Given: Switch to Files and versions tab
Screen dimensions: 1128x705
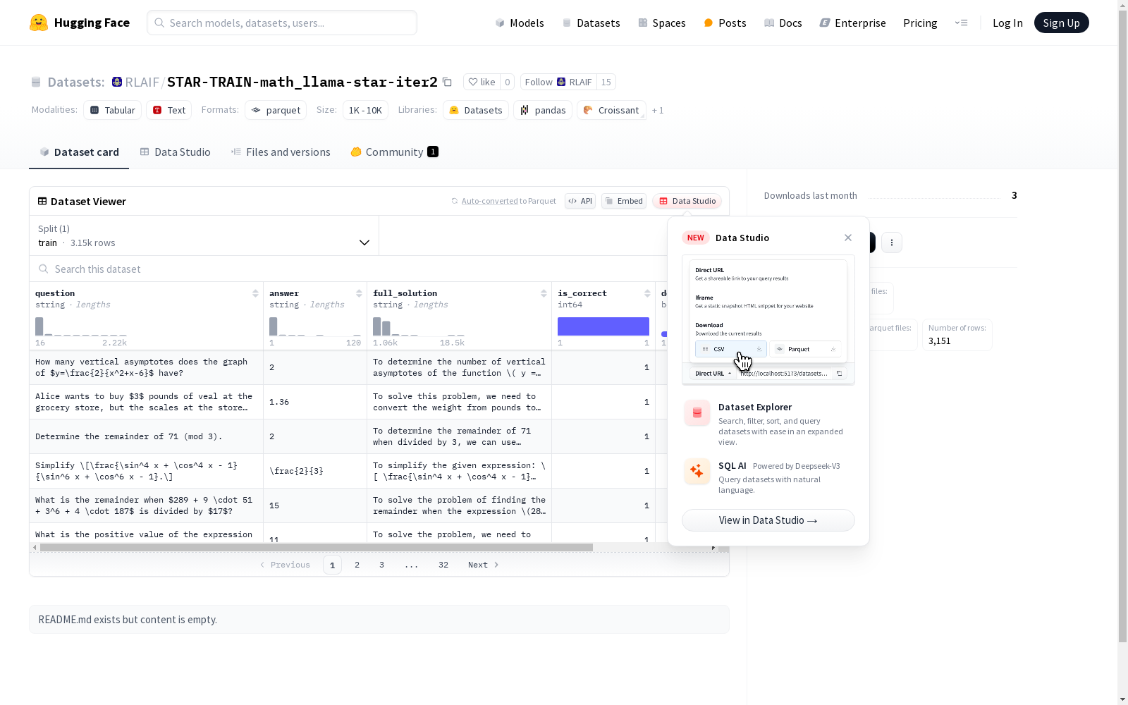Looking at the screenshot, I should coord(281,152).
